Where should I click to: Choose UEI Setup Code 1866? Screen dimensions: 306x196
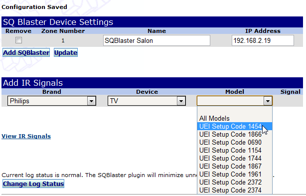(235, 134)
